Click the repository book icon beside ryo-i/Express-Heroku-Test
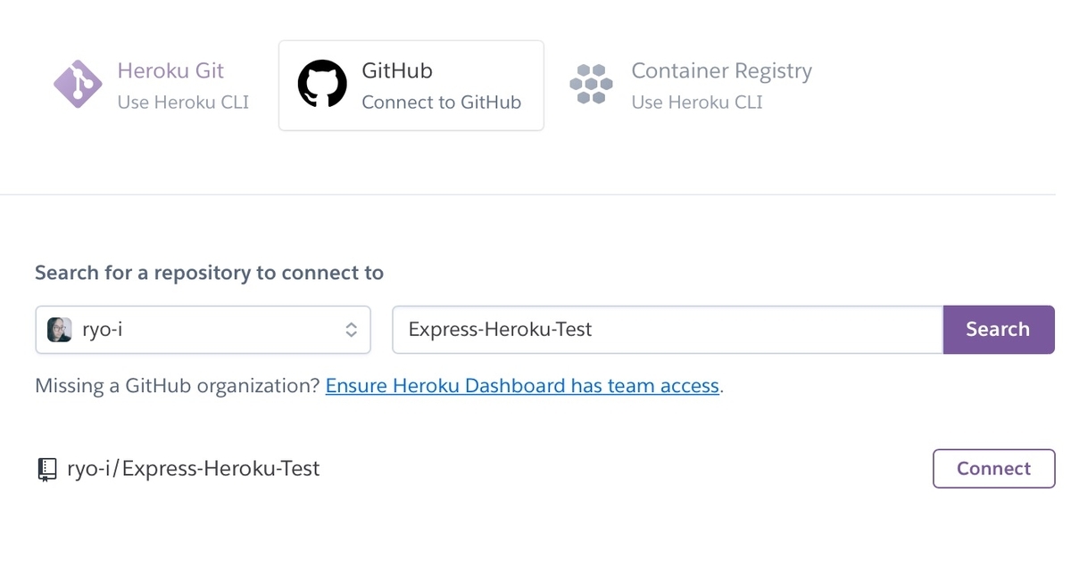Image resolution: width=1071 pixels, height=574 pixels. coord(47,469)
